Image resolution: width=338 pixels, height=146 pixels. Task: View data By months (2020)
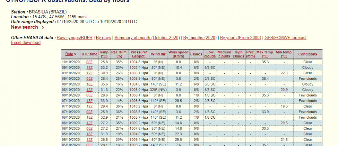tap(200, 38)
